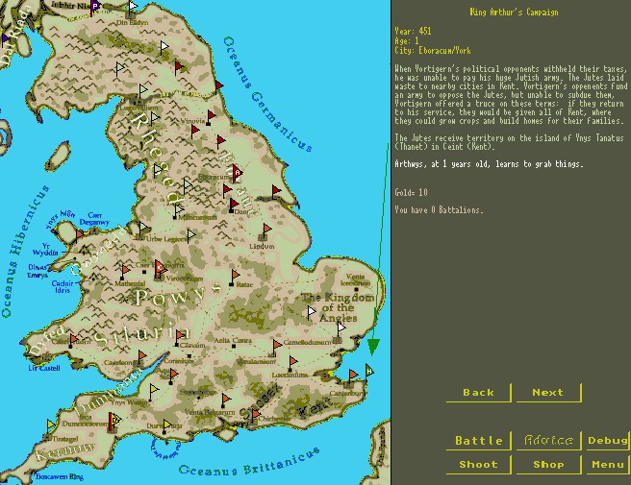This screenshot has width=631, height=485.
Task: Click the white flag at Din Eidyn
Action: (133, 8)
